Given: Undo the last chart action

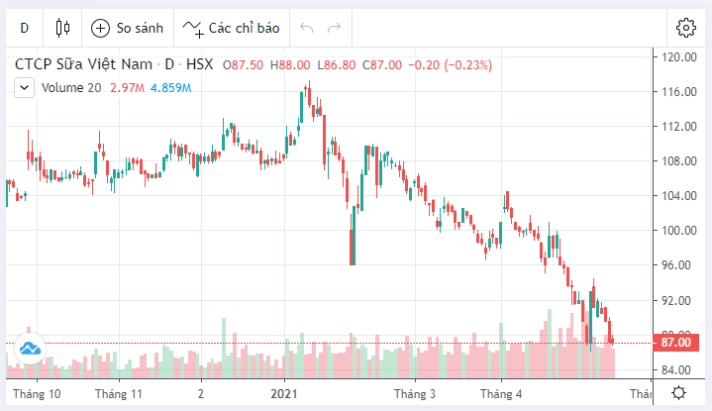Looking at the screenshot, I should tap(307, 27).
